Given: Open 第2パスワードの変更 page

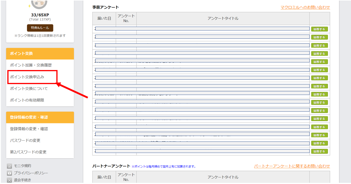Looking at the screenshot, I should (28, 152).
